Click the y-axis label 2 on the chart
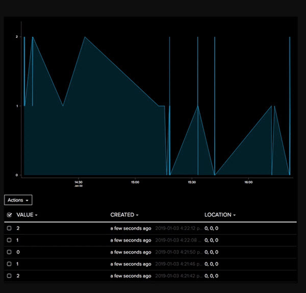This screenshot has height=293, width=306. 17,37
